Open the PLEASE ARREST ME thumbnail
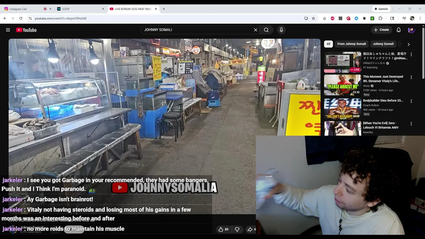 (342, 85)
